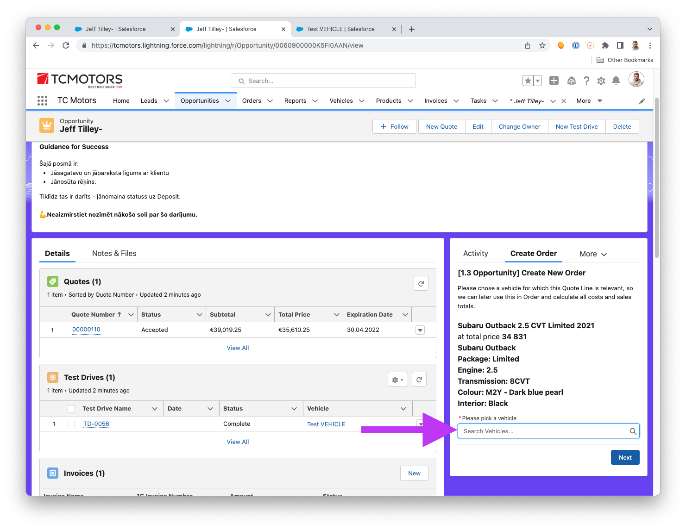Open a new browser tab
Viewport: 686px width, 530px height.
(x=411, y=29)
